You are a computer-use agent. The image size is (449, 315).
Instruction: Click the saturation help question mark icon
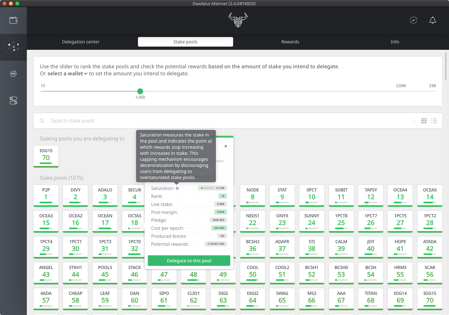pyautogui.click(x=177, y=188)
